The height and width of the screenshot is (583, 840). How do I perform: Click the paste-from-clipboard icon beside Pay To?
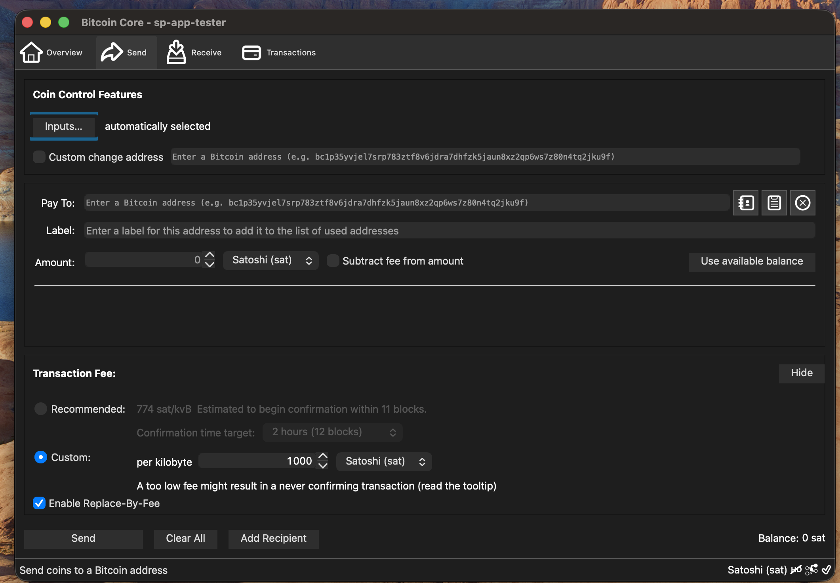click(x=774, y=203)
